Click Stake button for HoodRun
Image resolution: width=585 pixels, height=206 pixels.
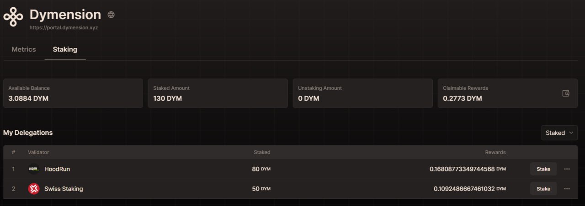[543, 169]
